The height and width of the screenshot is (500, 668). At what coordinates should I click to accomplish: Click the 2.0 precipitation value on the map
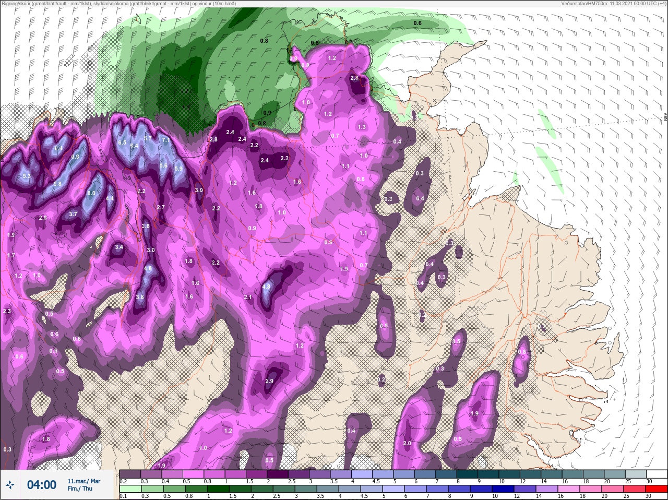coord(407,443)
